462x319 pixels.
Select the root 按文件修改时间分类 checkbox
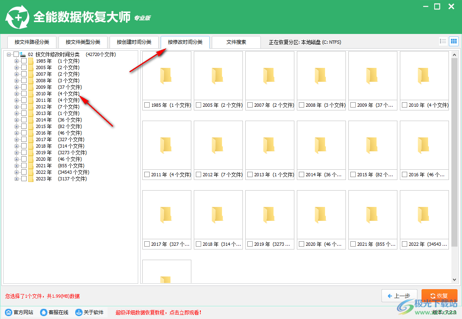(16, 54)
